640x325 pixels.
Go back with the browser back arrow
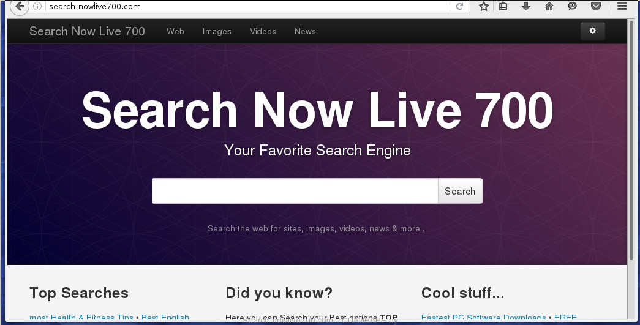coord(19,7)
